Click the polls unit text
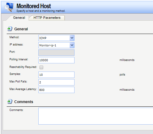 pyautogui.click(x=122, y=75)
